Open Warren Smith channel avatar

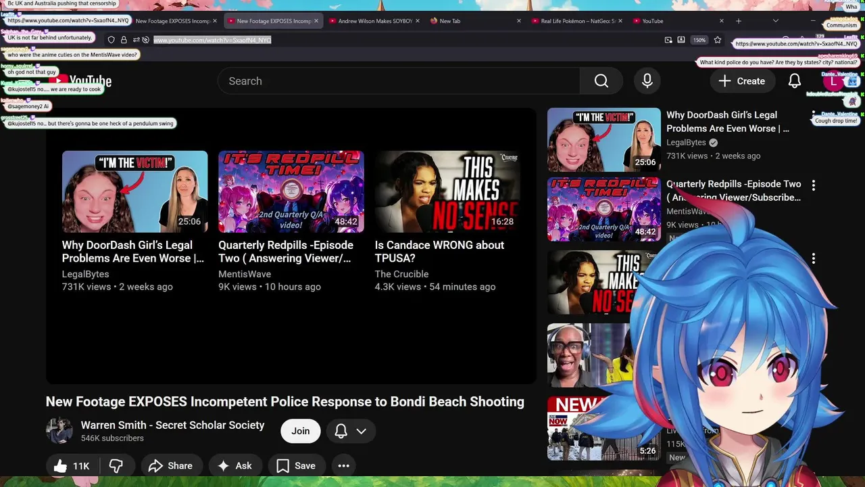(59, 431)
